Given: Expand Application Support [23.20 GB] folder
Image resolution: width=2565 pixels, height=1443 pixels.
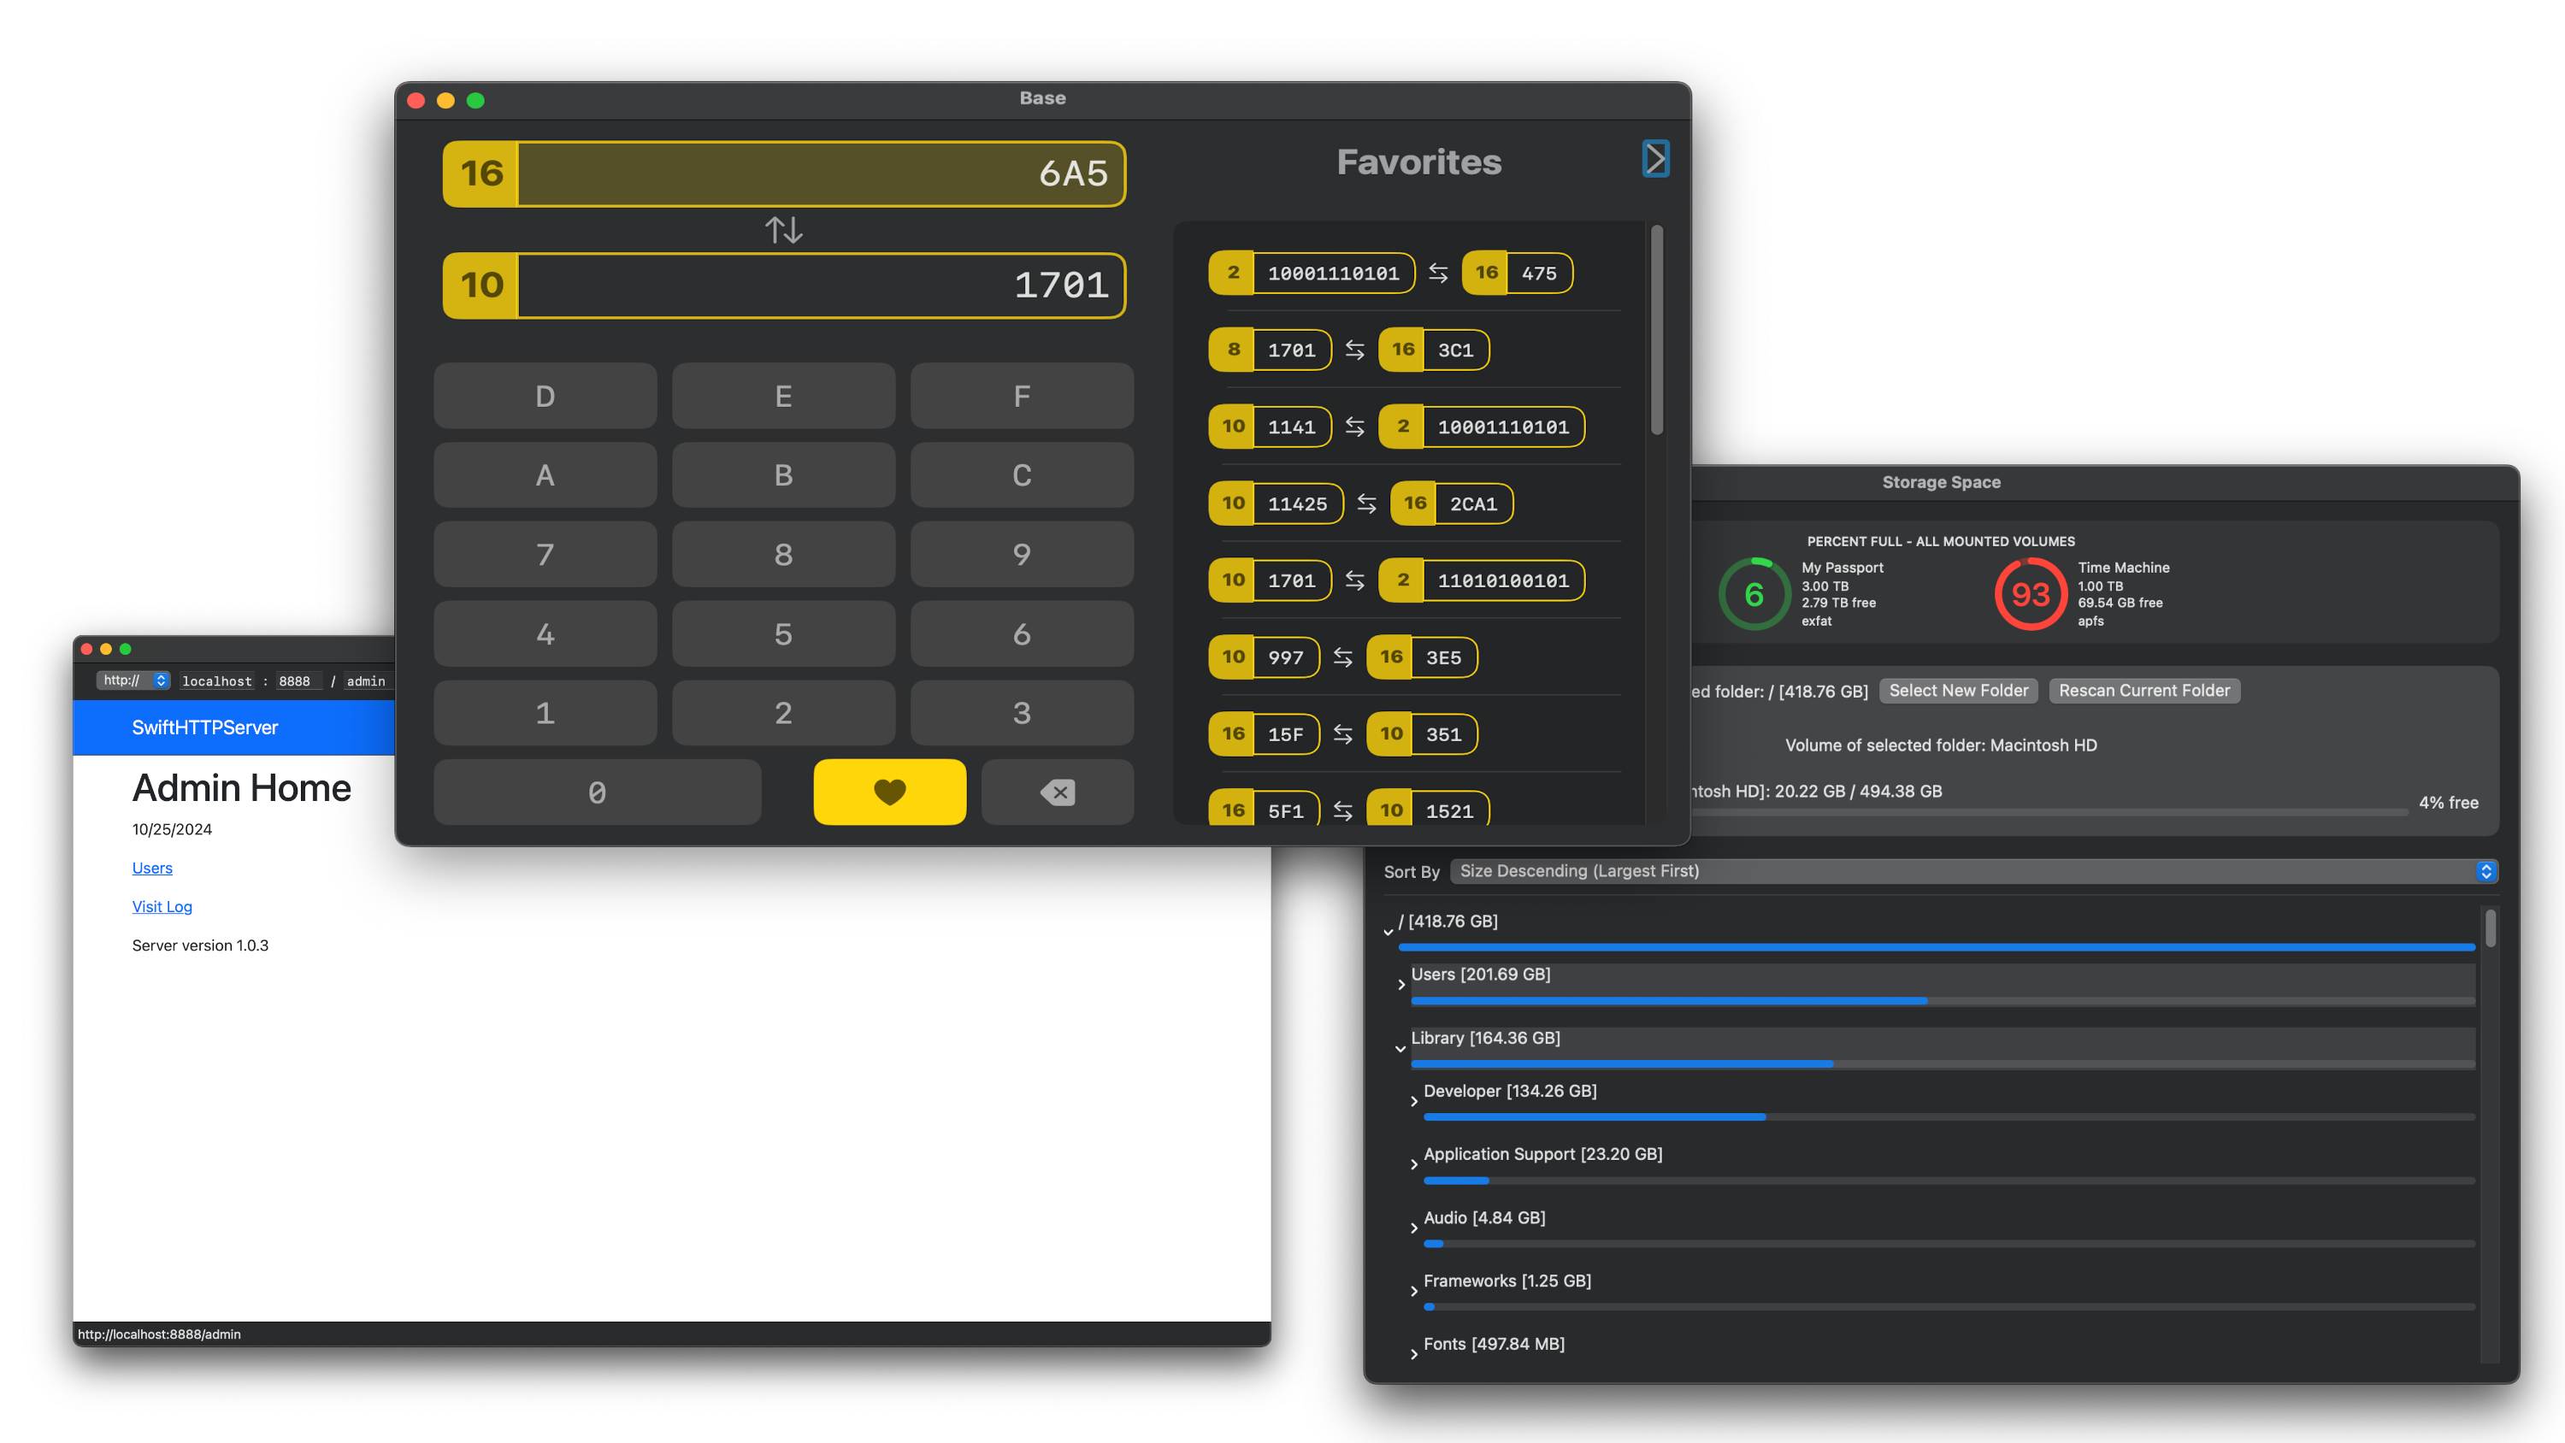Looking at the screenshot, I should (x=1413, y=1163).
